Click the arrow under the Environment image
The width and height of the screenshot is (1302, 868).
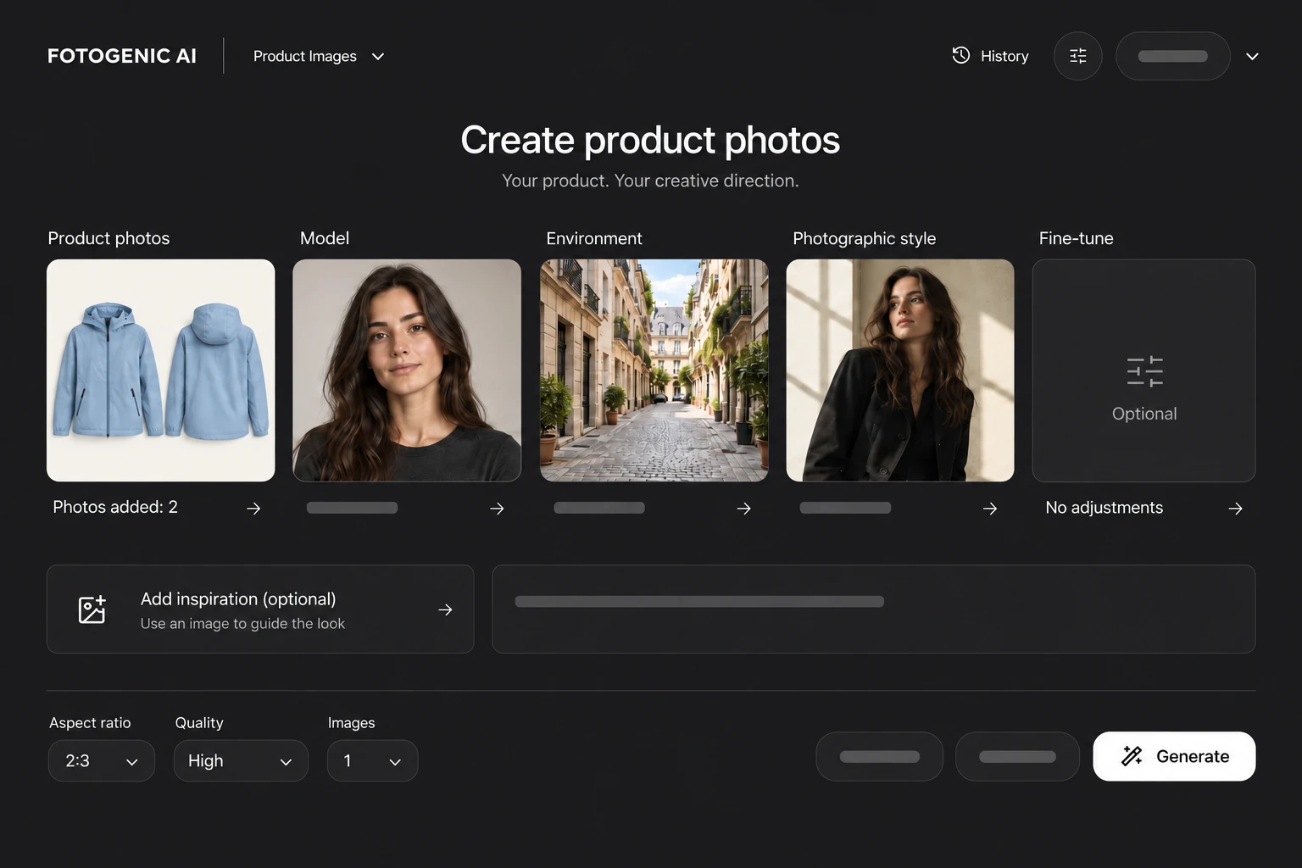[744, 508]
